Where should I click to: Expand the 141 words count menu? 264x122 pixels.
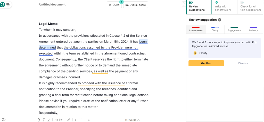click(x=132, y=120)
